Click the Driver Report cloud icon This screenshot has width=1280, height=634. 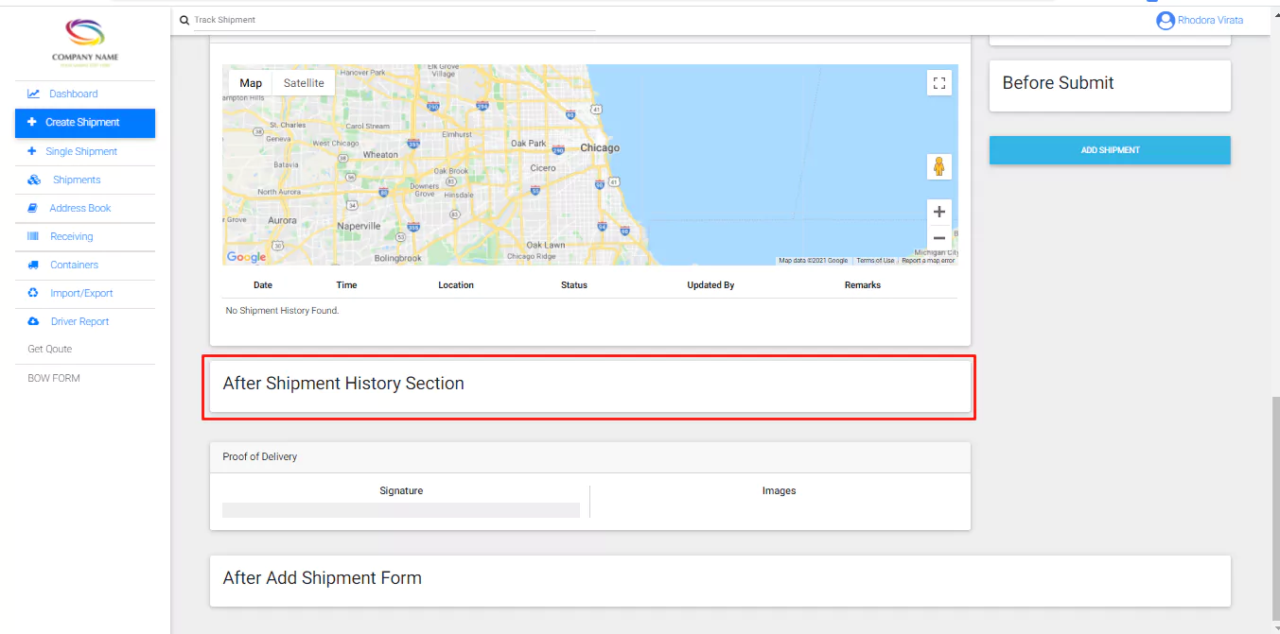click(33, 321)
